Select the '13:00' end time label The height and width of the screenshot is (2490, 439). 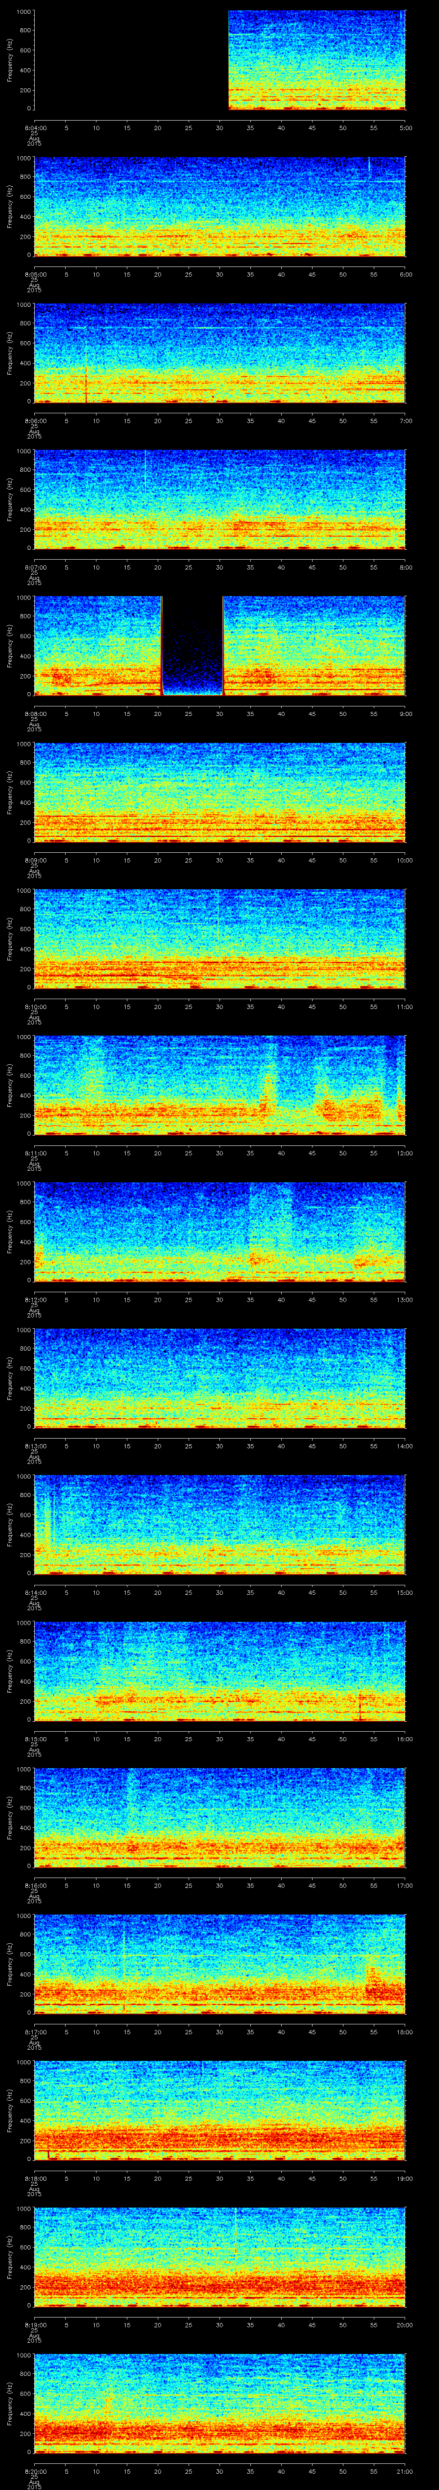click(x=404, y=1299)
